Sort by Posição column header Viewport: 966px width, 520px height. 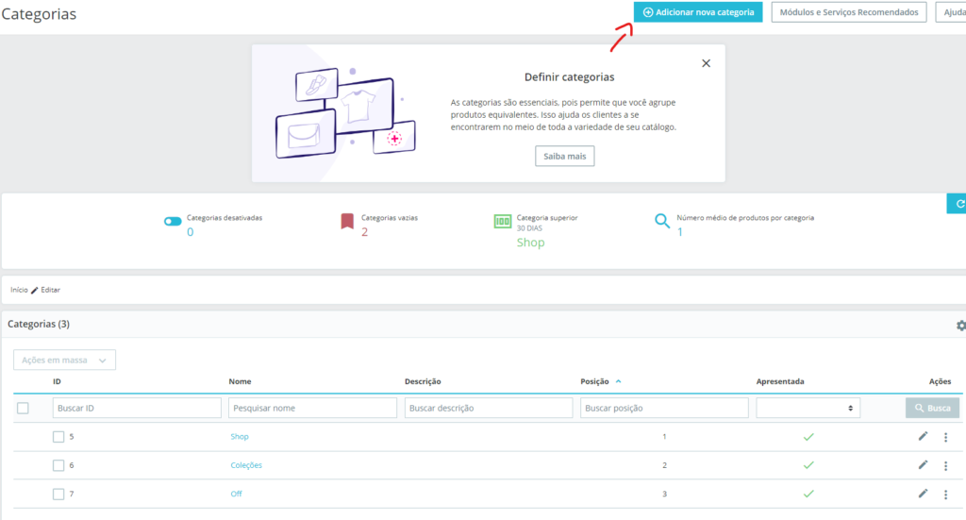click(x=594, y=381)
